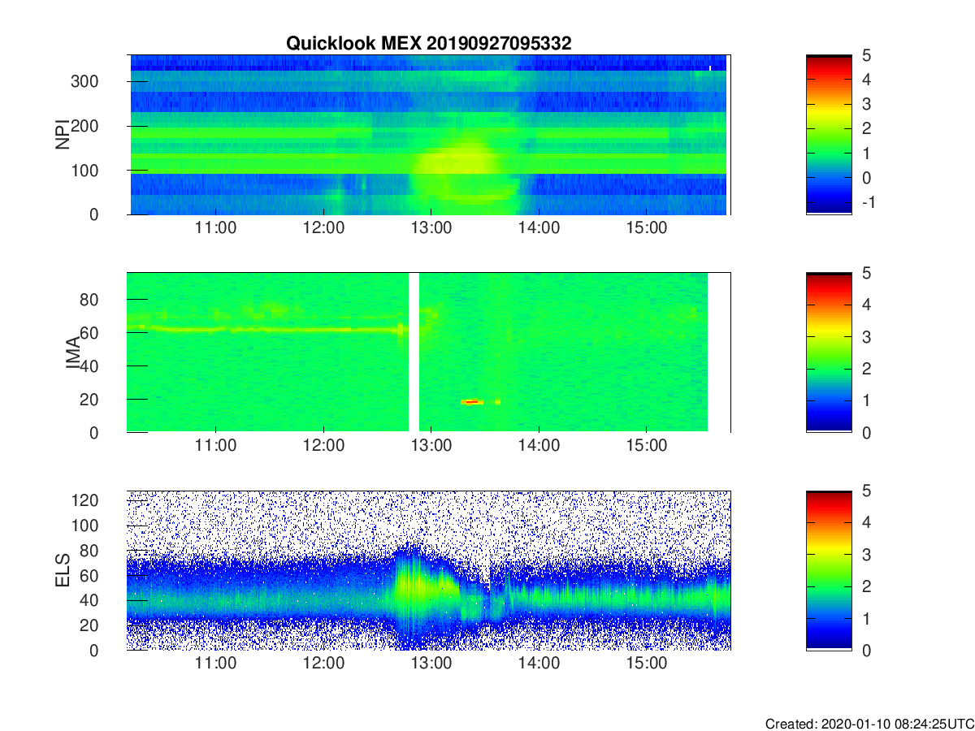The height and width of the screenshot is (731, 975).
Task: Click the red hotspot in the IMA spectrogram
Action: point(472,401)
